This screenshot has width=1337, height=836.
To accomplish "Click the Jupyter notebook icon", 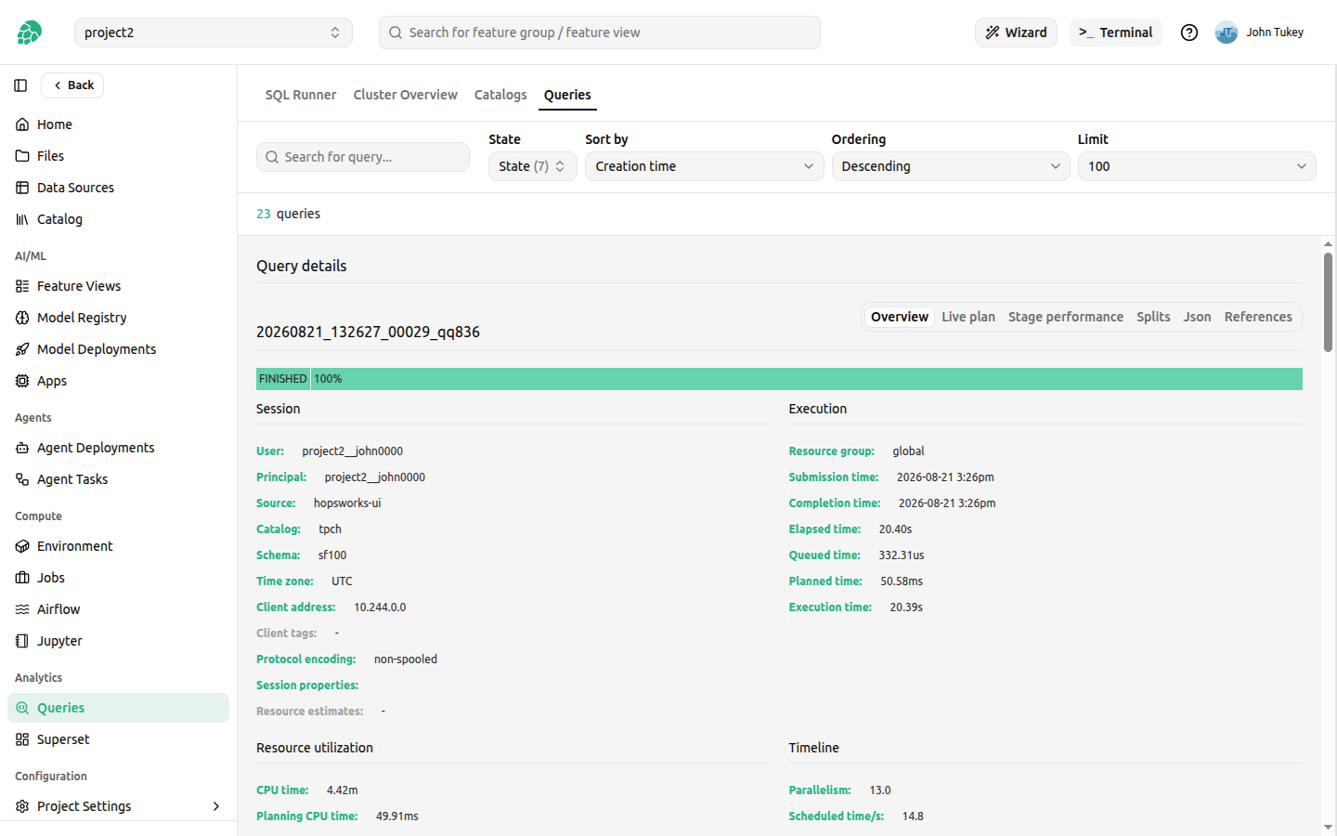I will tap(22, 641).
